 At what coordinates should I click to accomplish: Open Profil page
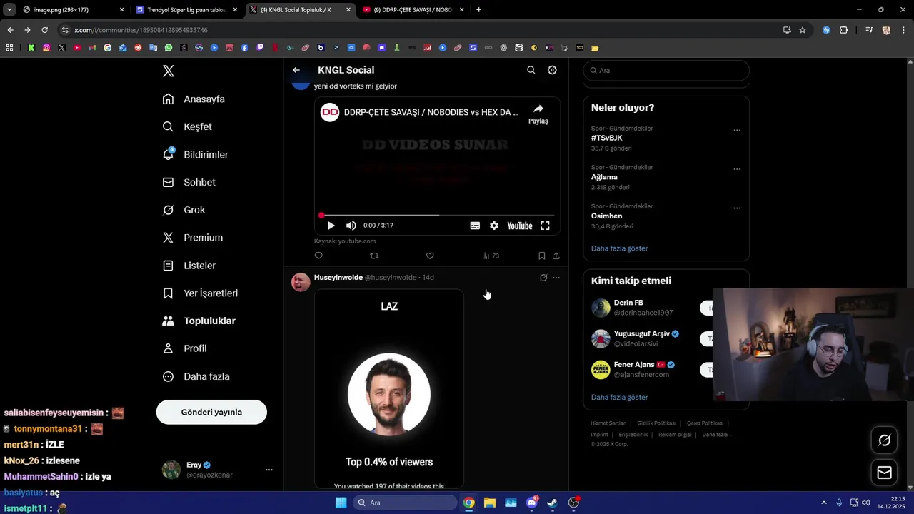pyautogui.click(x=184, y=348)
